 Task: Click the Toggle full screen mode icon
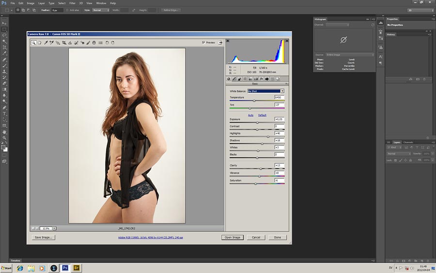coord(220,43)
